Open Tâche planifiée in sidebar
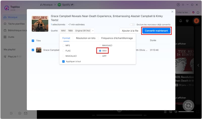This screenshot has width=202, height=119. tap(16, 24)
